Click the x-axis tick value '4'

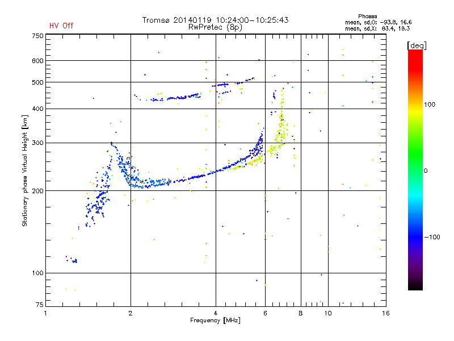coord(216,313)
